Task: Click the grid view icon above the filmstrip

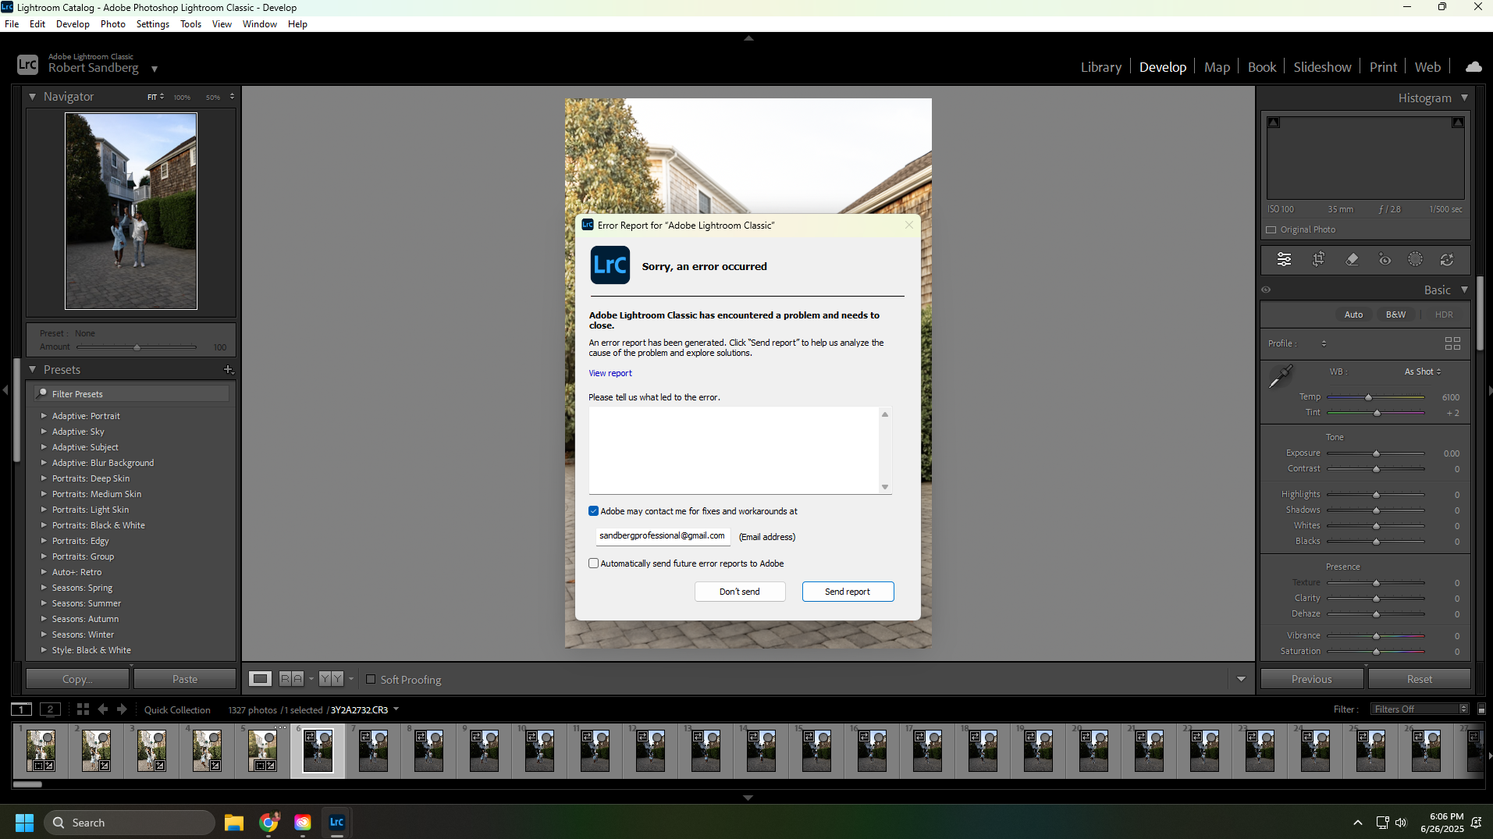Action: coord(82,709)
